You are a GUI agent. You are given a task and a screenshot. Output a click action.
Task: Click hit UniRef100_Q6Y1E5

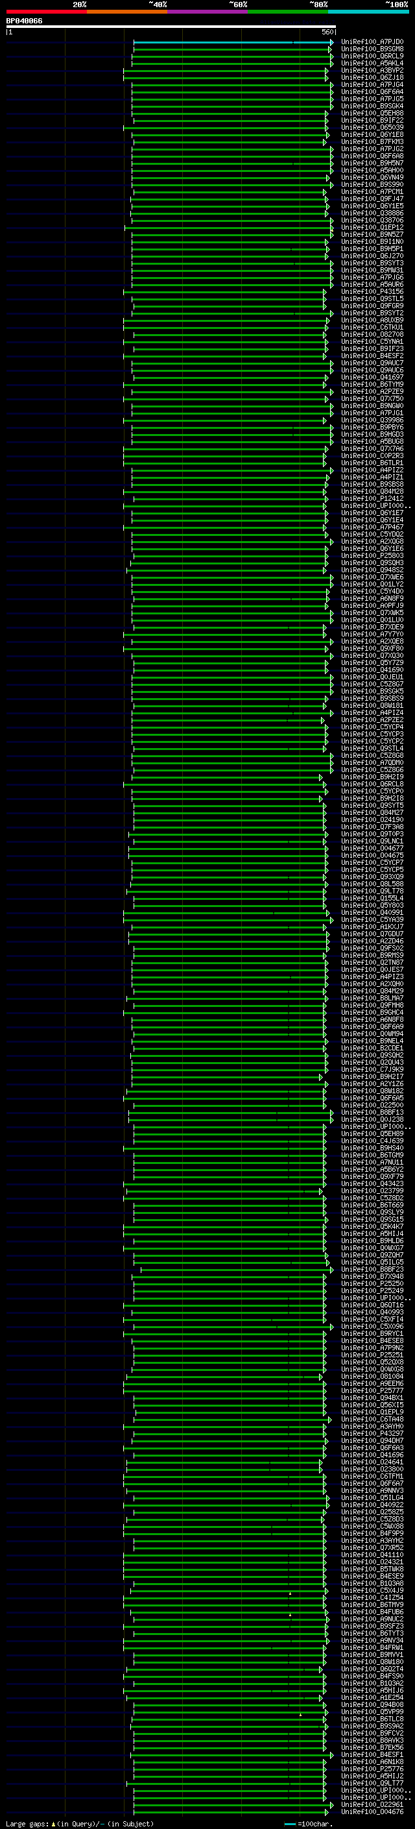[x=372, y=206]
